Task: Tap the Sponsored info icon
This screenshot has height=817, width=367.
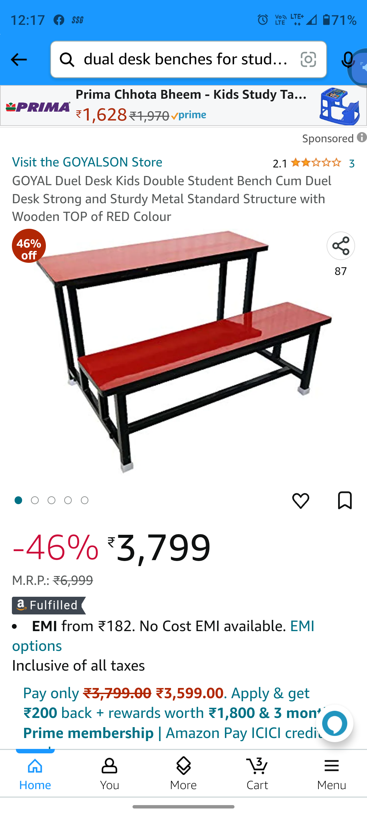Action: 362,138
